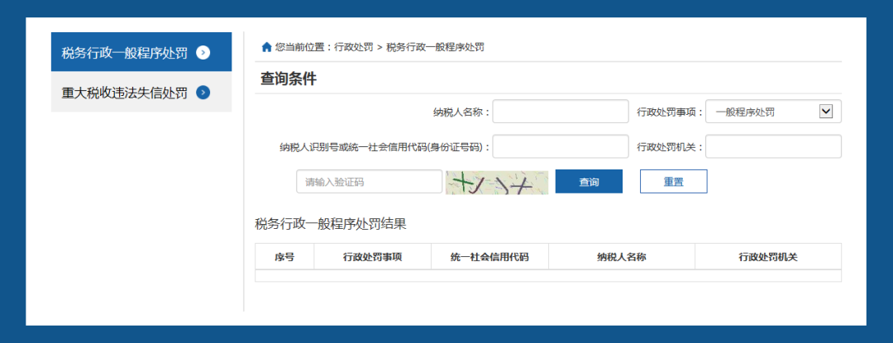The height and width of the screenshot is (343, 893).
Task: Click the dropdown arrow next to 一般程序处罚
Action: pos(826,112)
